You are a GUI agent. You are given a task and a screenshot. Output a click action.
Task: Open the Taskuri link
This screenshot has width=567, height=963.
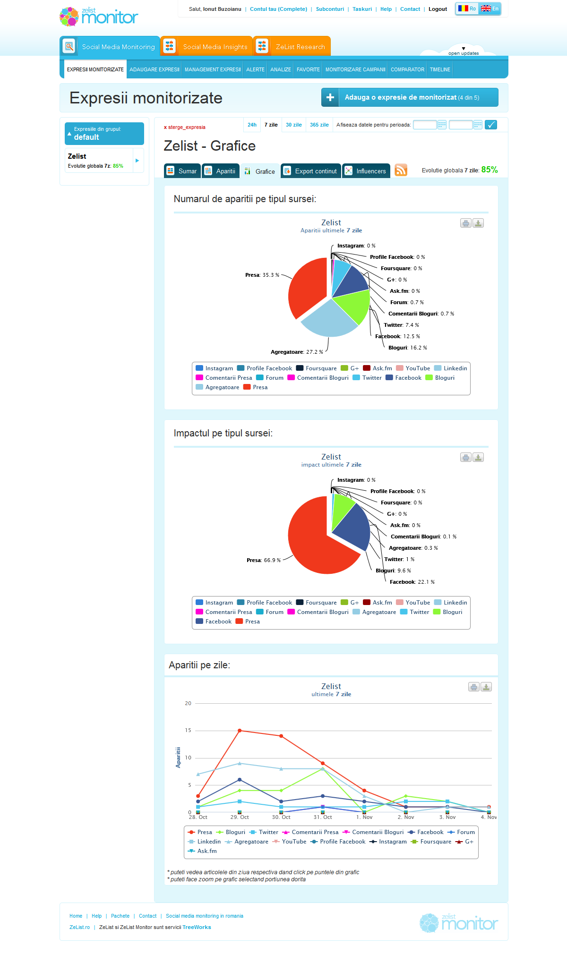[x=362, y=9]
